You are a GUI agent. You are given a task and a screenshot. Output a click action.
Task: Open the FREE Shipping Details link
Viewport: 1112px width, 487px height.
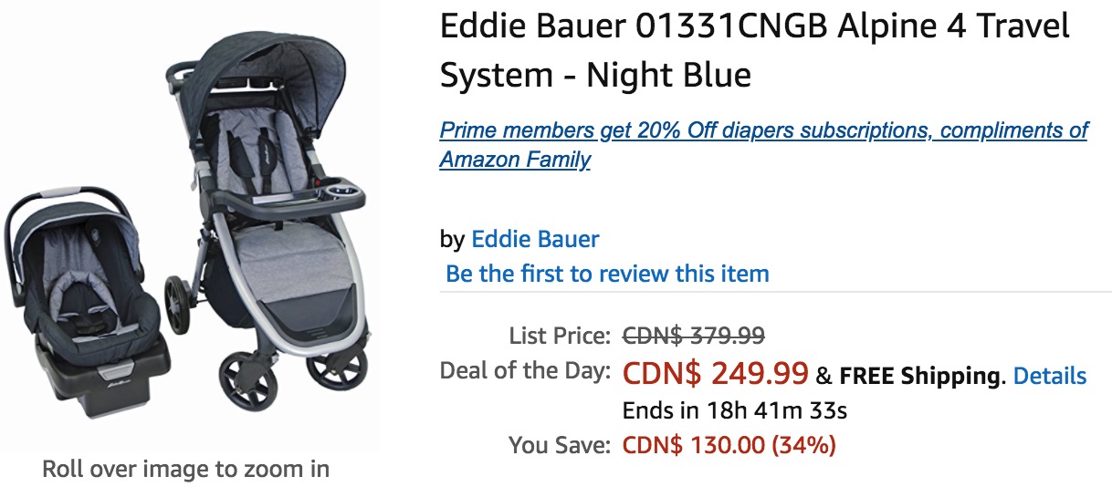pyautogui.click(x=1050, y=376)
